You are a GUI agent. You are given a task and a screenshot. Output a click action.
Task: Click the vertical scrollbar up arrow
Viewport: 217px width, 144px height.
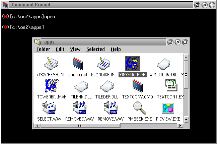tap(186, 57)
